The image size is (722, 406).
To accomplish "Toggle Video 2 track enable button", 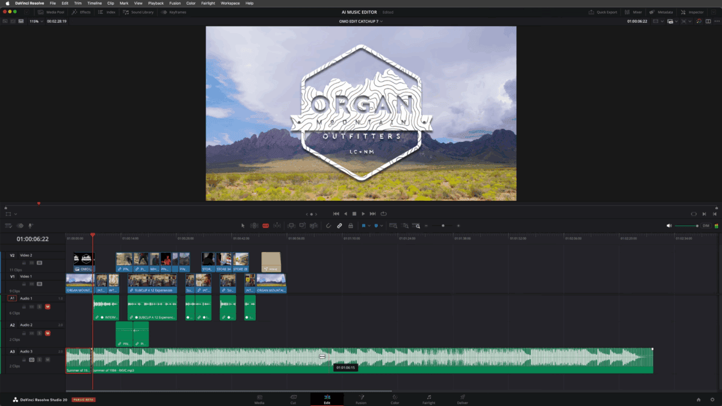I will click(40, 263).
